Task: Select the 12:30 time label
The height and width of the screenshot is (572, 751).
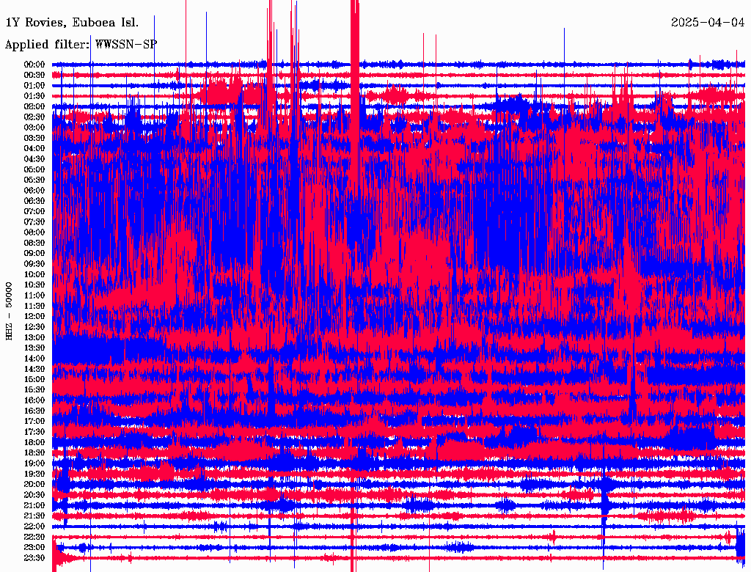Action: tap(34, 327)
